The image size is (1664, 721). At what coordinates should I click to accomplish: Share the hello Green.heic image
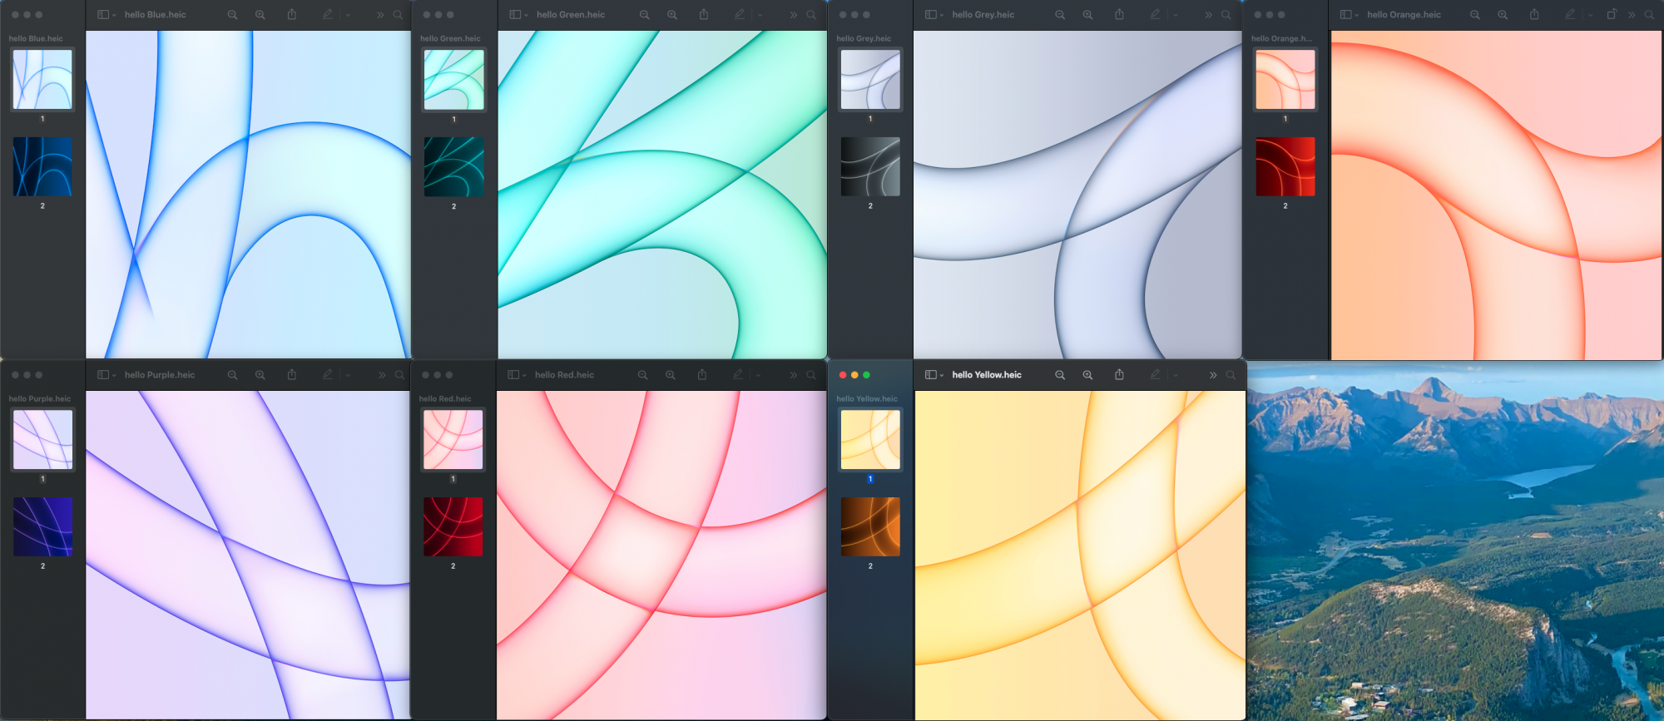click(704, 14)
